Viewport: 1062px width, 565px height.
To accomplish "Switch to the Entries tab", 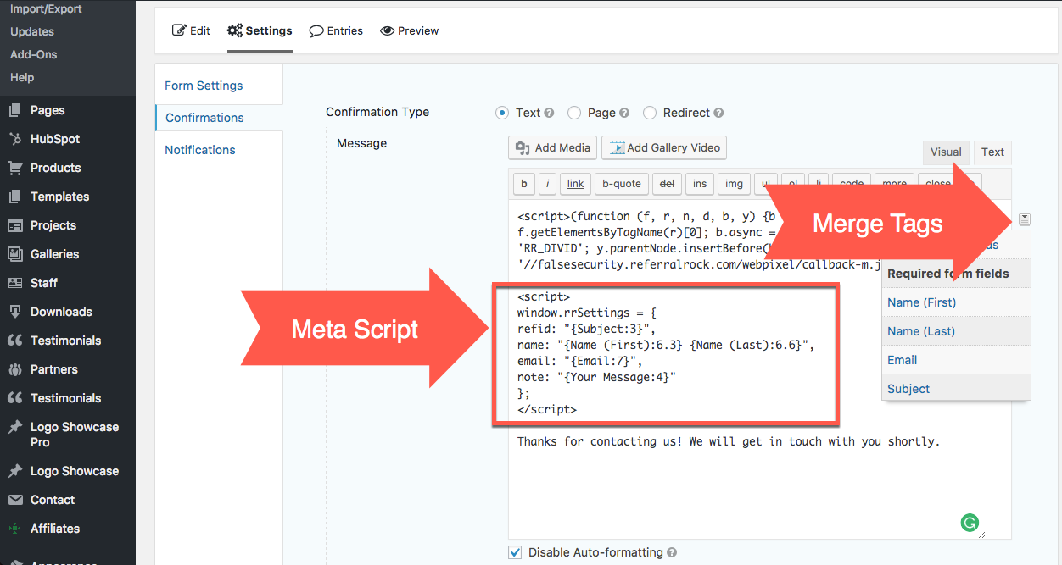I will (336, 30).
